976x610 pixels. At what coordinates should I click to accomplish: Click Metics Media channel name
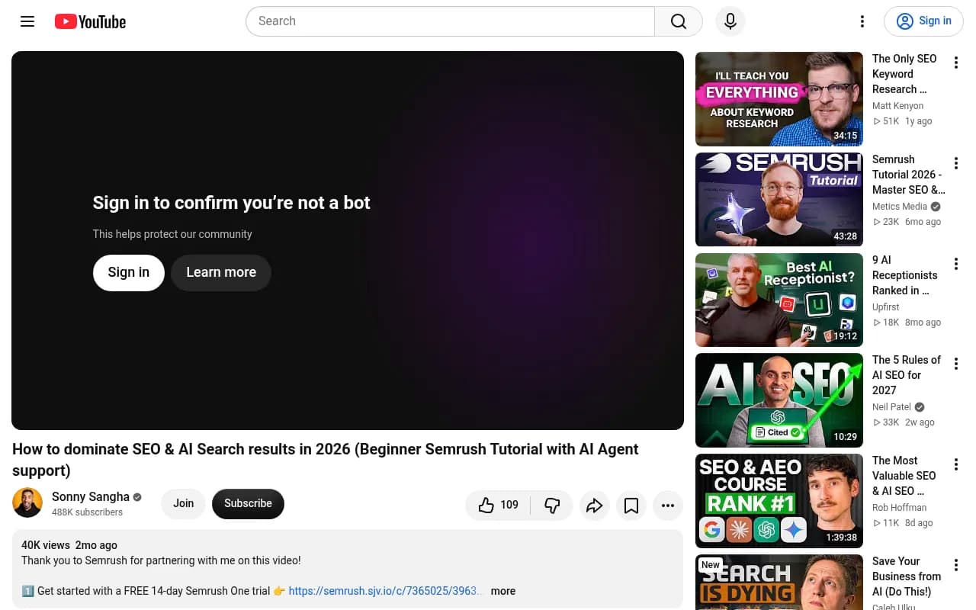(x=900, y=207)
